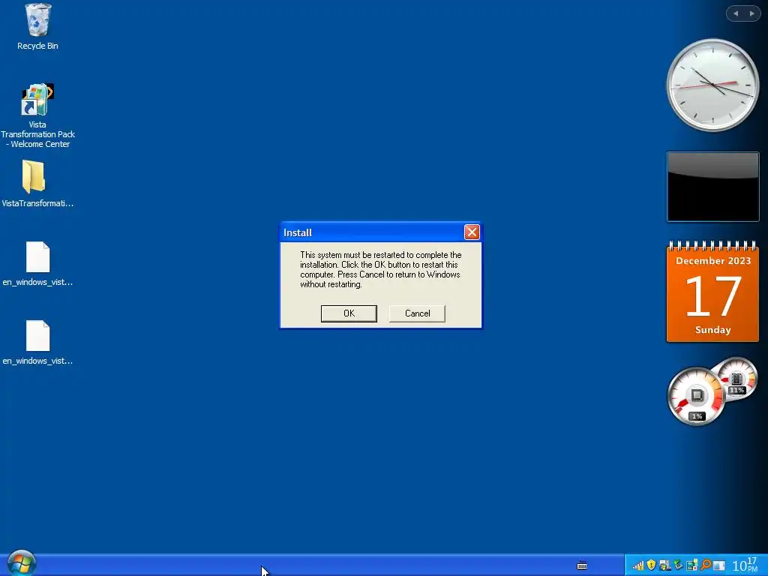The image size is (768, 576).
Task: Click the CPU meter gauge gadget
Action: [x=696, y=396]
